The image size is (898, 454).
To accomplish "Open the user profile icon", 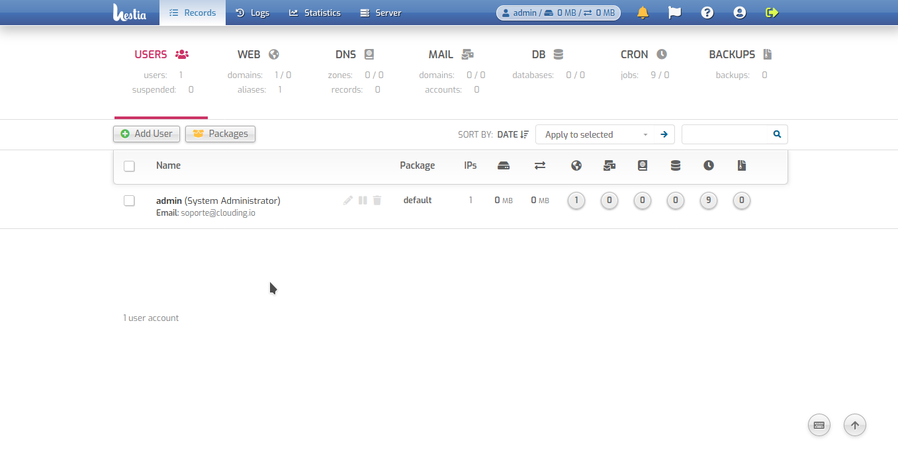I will pyautogui.click(x=740, y=13).
